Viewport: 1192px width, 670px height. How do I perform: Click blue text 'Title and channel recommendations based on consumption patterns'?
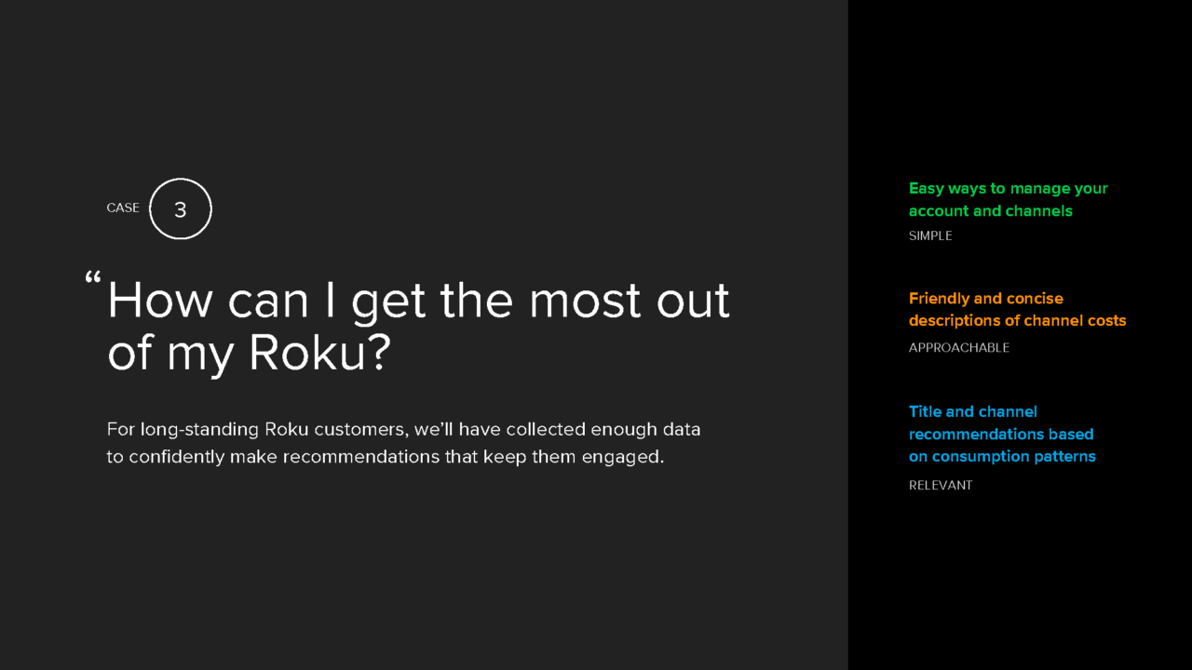(x=1002, y=434)
